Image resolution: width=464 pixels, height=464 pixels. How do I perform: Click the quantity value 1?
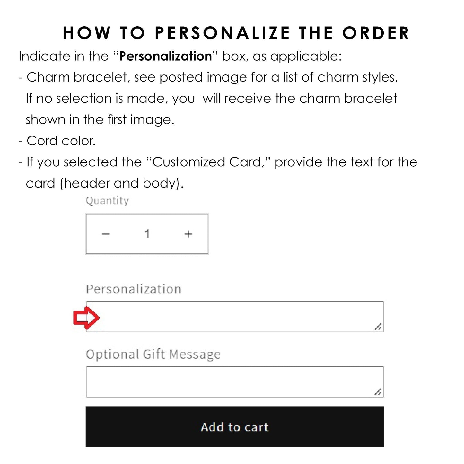point(147,234)
